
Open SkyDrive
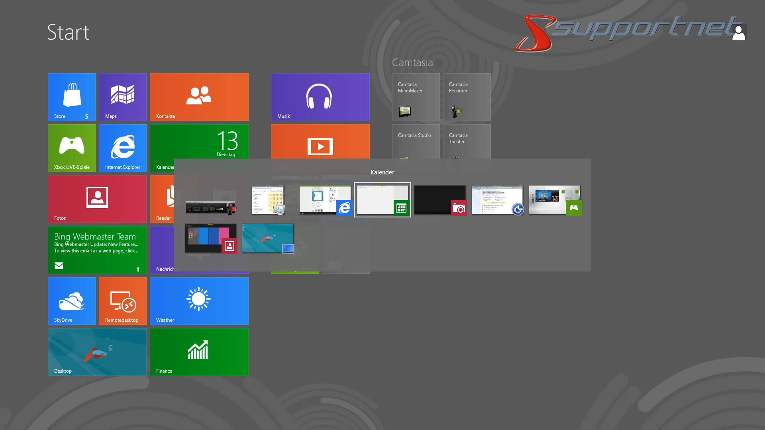pyautogui.click(x=72, y=301)
